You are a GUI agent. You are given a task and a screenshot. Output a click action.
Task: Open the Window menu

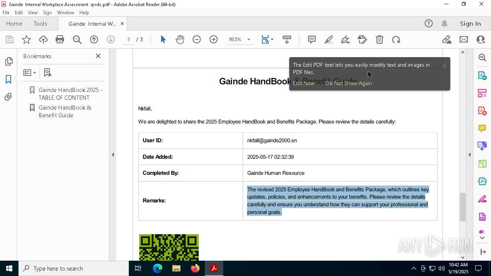[x=66, y=13]
